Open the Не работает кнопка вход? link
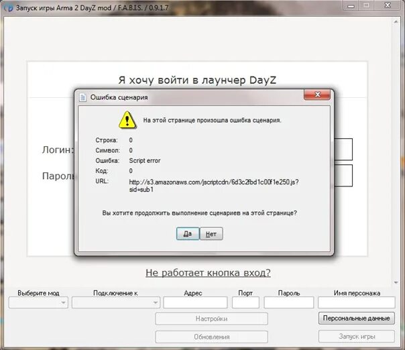405x350 pixels. coord(208,272)
